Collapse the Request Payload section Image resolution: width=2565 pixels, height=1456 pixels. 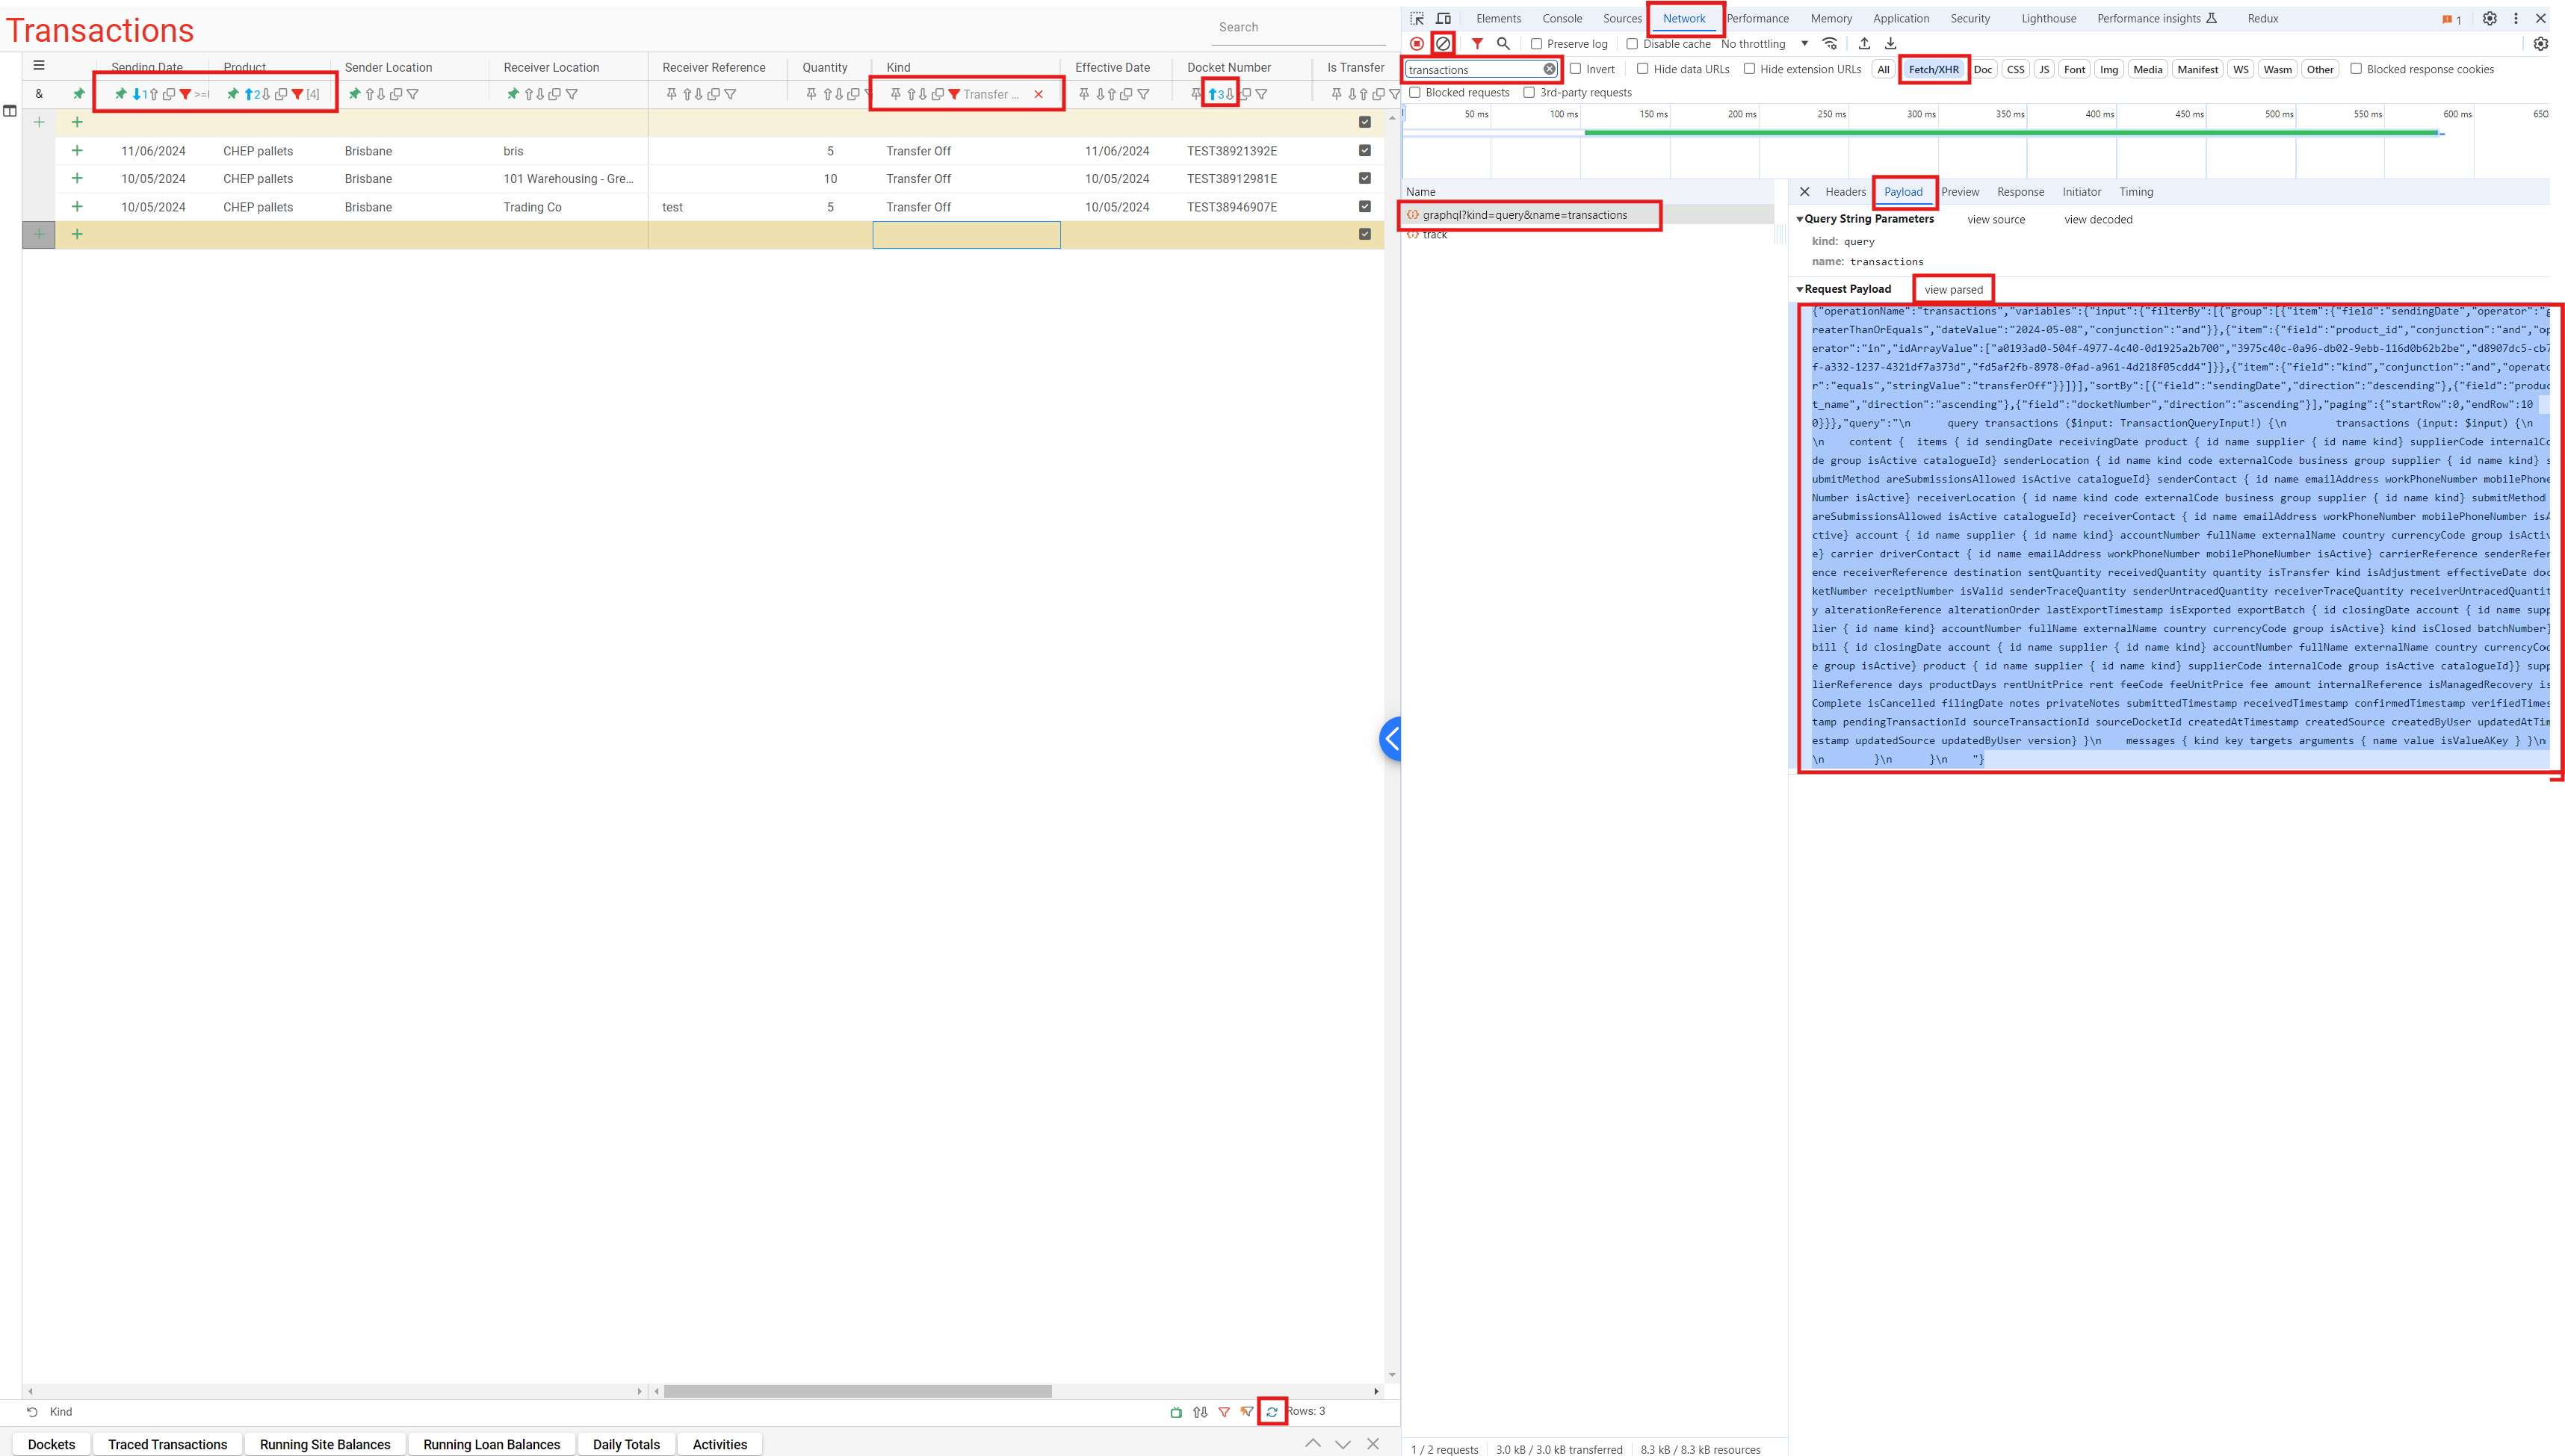click(x=1801, y=289)
